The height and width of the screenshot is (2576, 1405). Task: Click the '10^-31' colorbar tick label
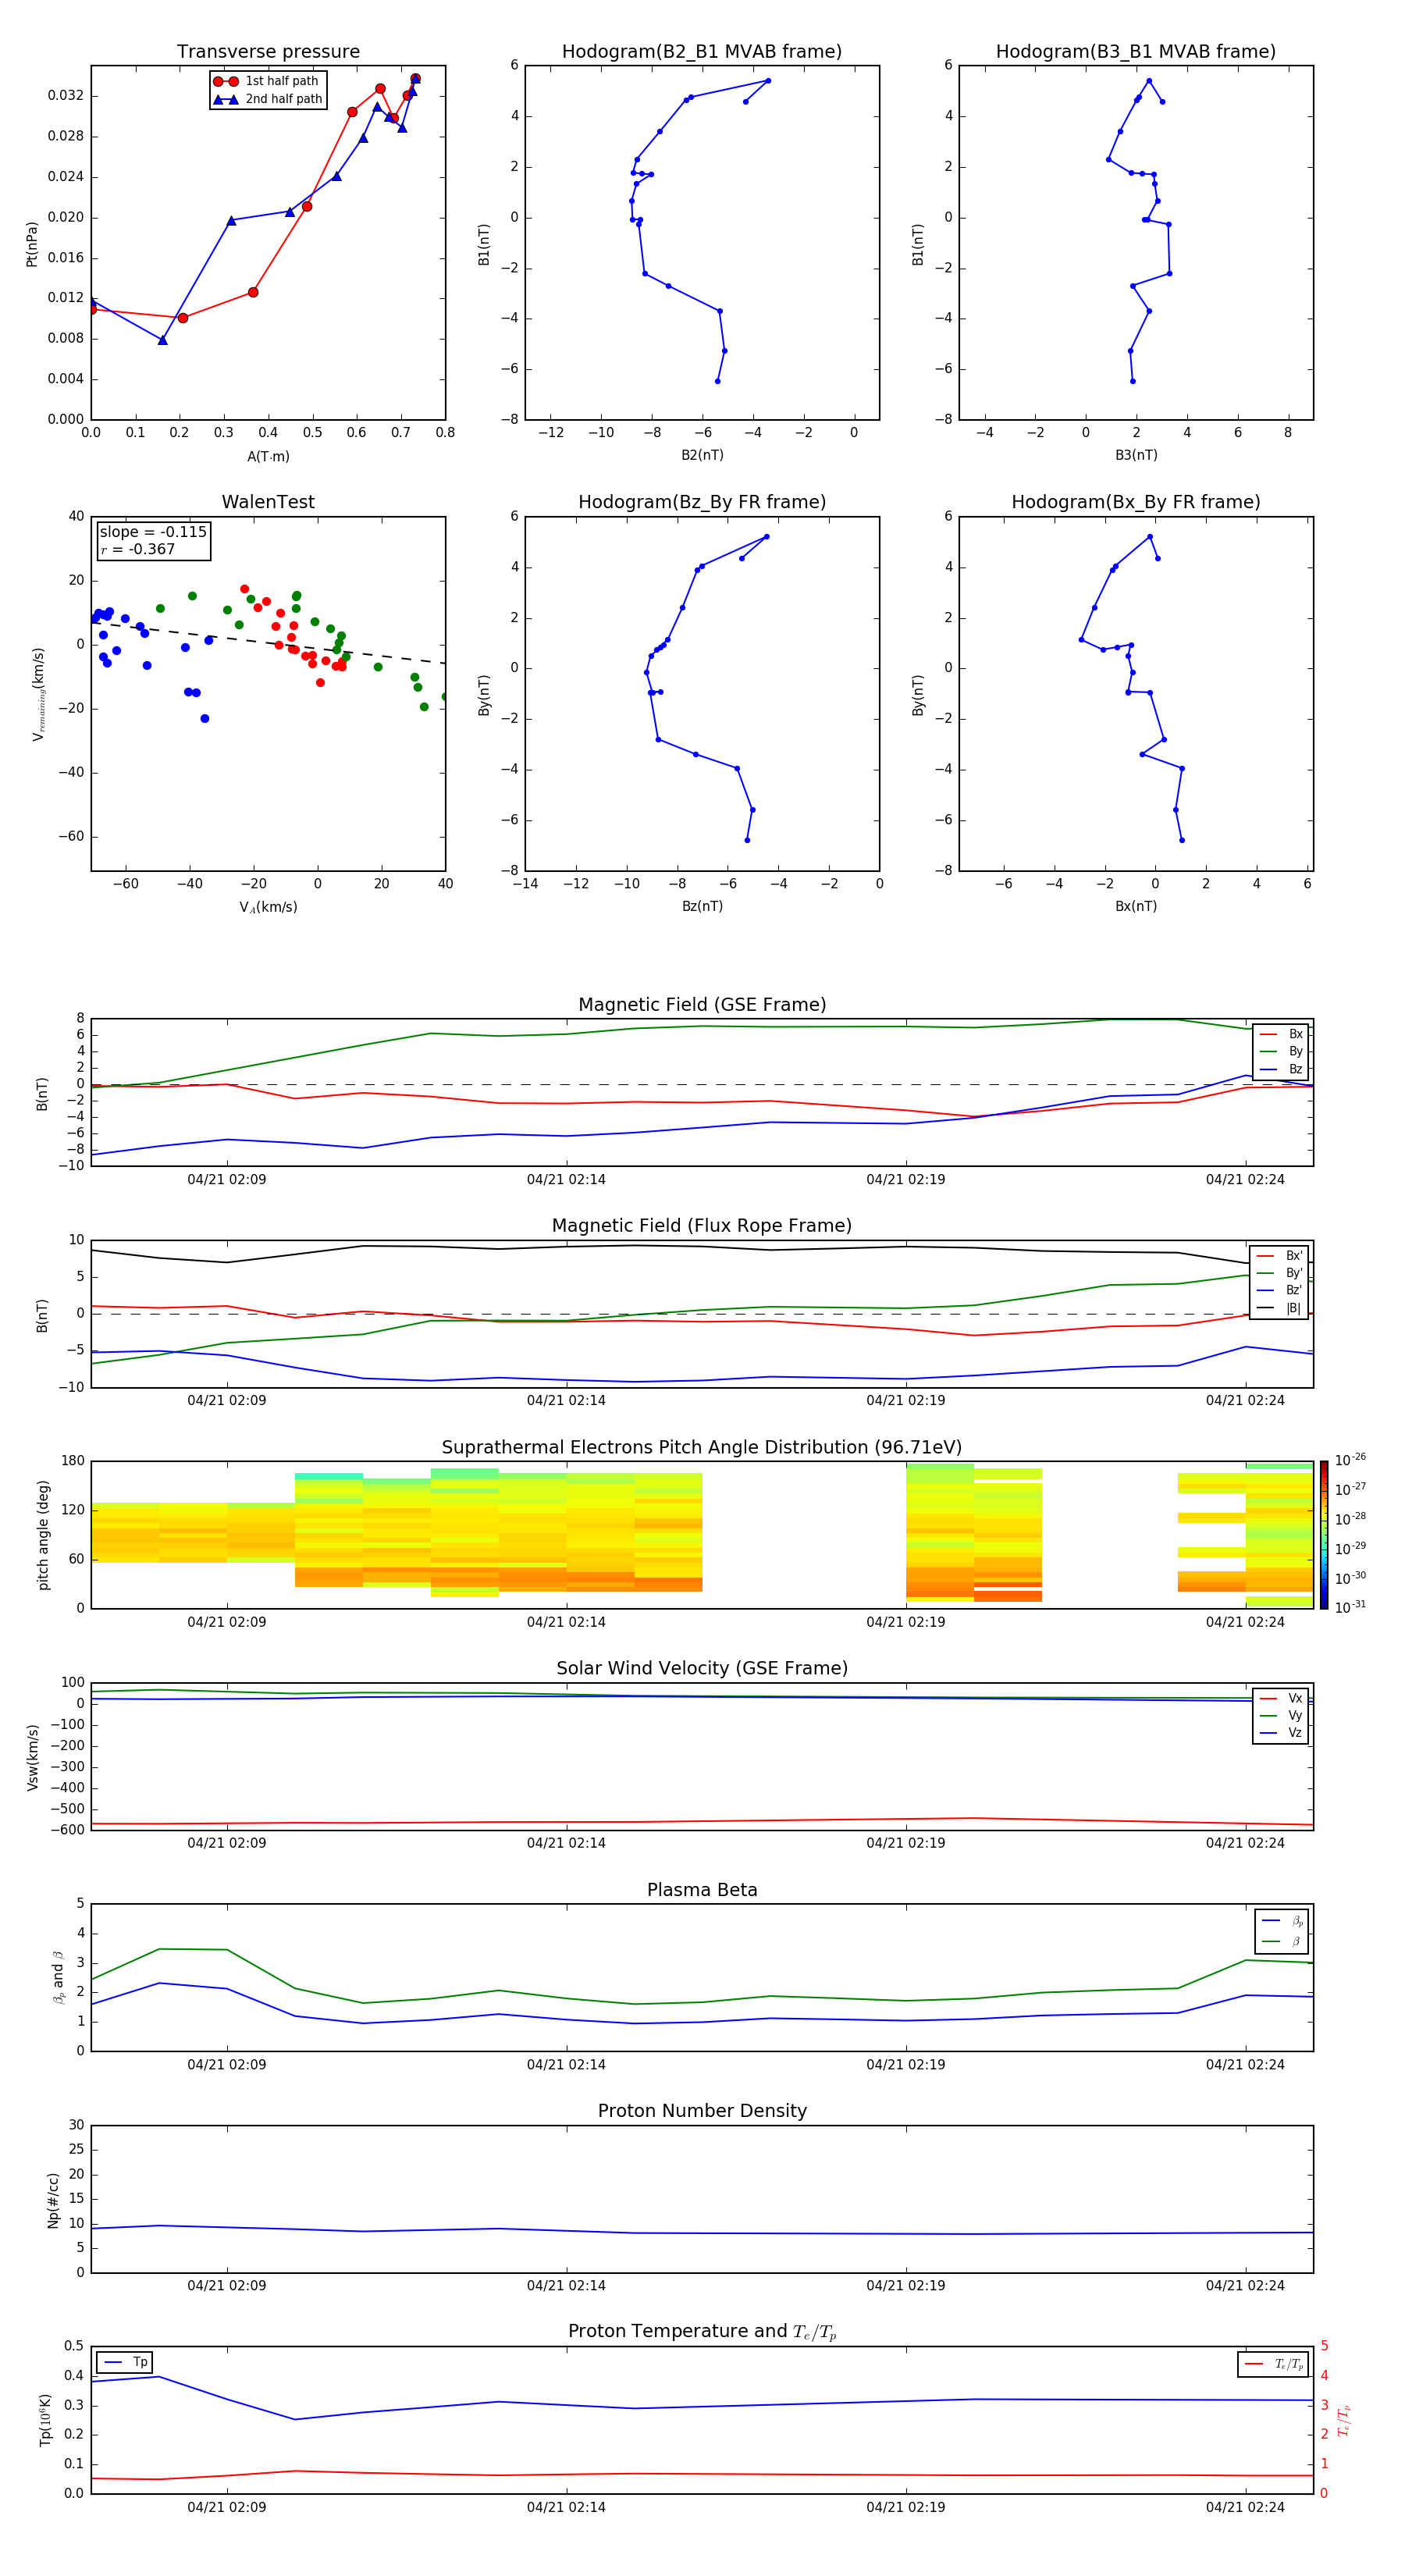[x=1350, y=1607]
